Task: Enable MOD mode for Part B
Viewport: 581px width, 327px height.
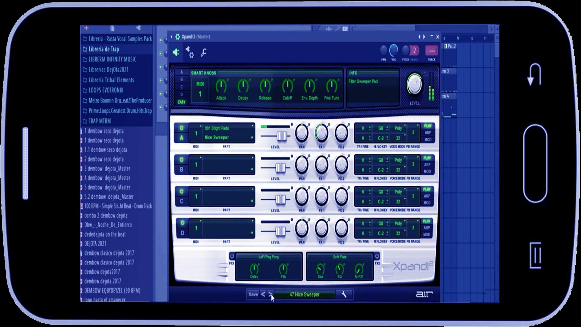Action: [427, 171]
